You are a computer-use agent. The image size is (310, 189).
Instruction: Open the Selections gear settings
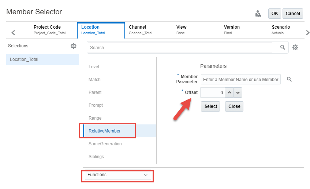pyautogui.click(x=74, y=46)
